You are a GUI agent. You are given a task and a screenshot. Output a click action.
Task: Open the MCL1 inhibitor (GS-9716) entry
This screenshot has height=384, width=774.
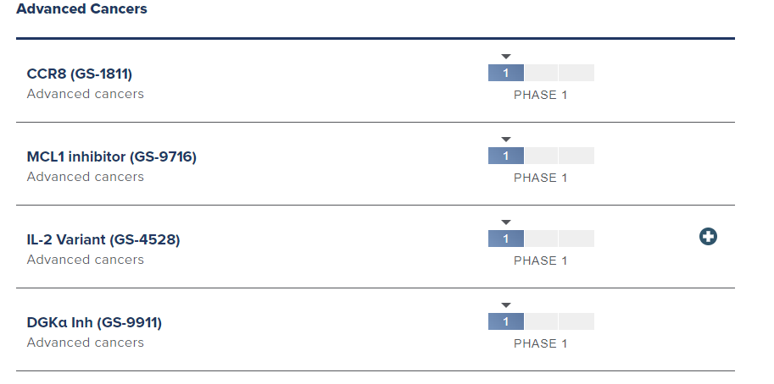(x=112, y=156)
